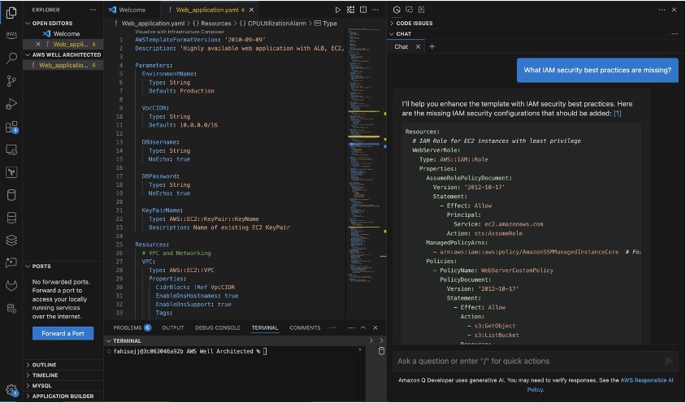Image resolution: width=686 pixels, height=403 pixels.
Task: Open Explorer panel's ellipsis menu
Action: click(93, 10)
